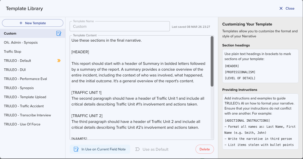Viewport: 303px width, 159px height.
Task: Choose TRULEO - Traffic Accident template
Action: pos(24,106)
